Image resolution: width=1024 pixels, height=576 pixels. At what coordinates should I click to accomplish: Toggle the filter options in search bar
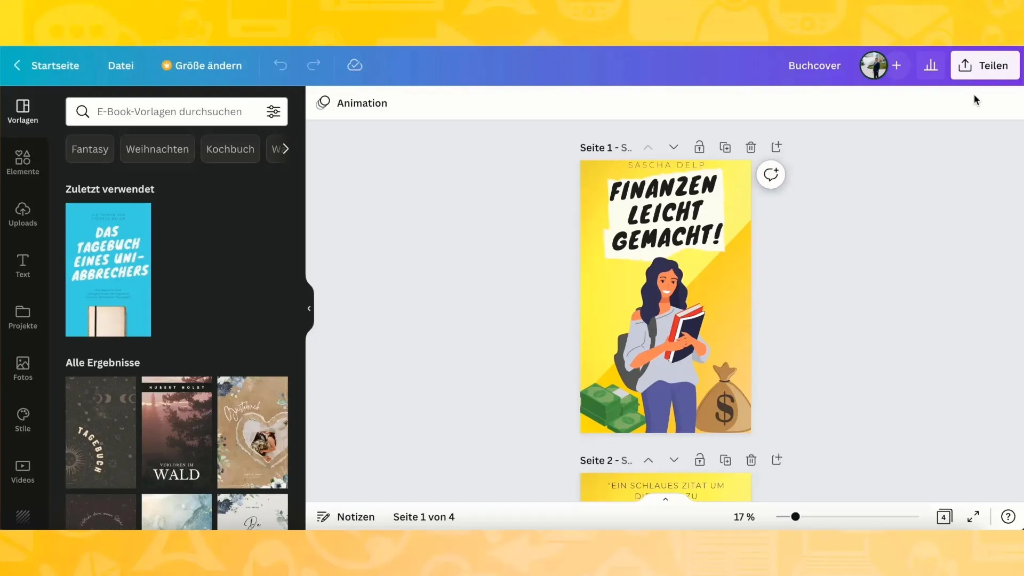[274, 111]
